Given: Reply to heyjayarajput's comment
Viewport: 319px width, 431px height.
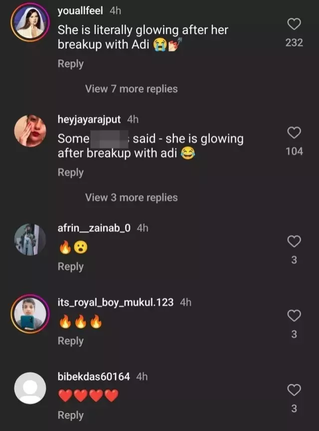Looking at the screenshot, I should (x=70, y=172).
